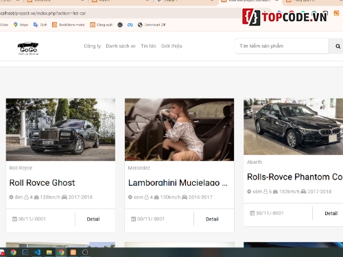
Task: Click the calendar icon on Roll Royce Ghost card
Action: (x=14, y=219)
